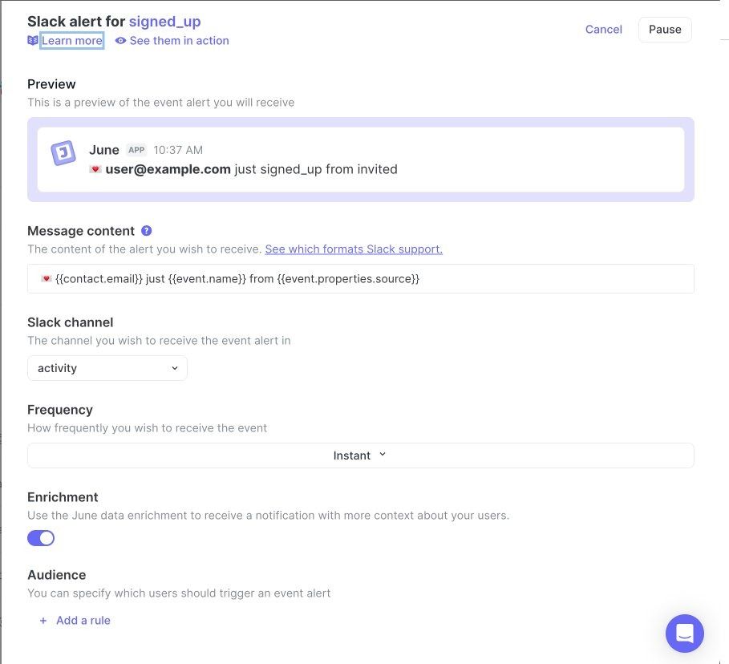Click the Preview section heading
The image size is (729, 664).
pos(51,84)
